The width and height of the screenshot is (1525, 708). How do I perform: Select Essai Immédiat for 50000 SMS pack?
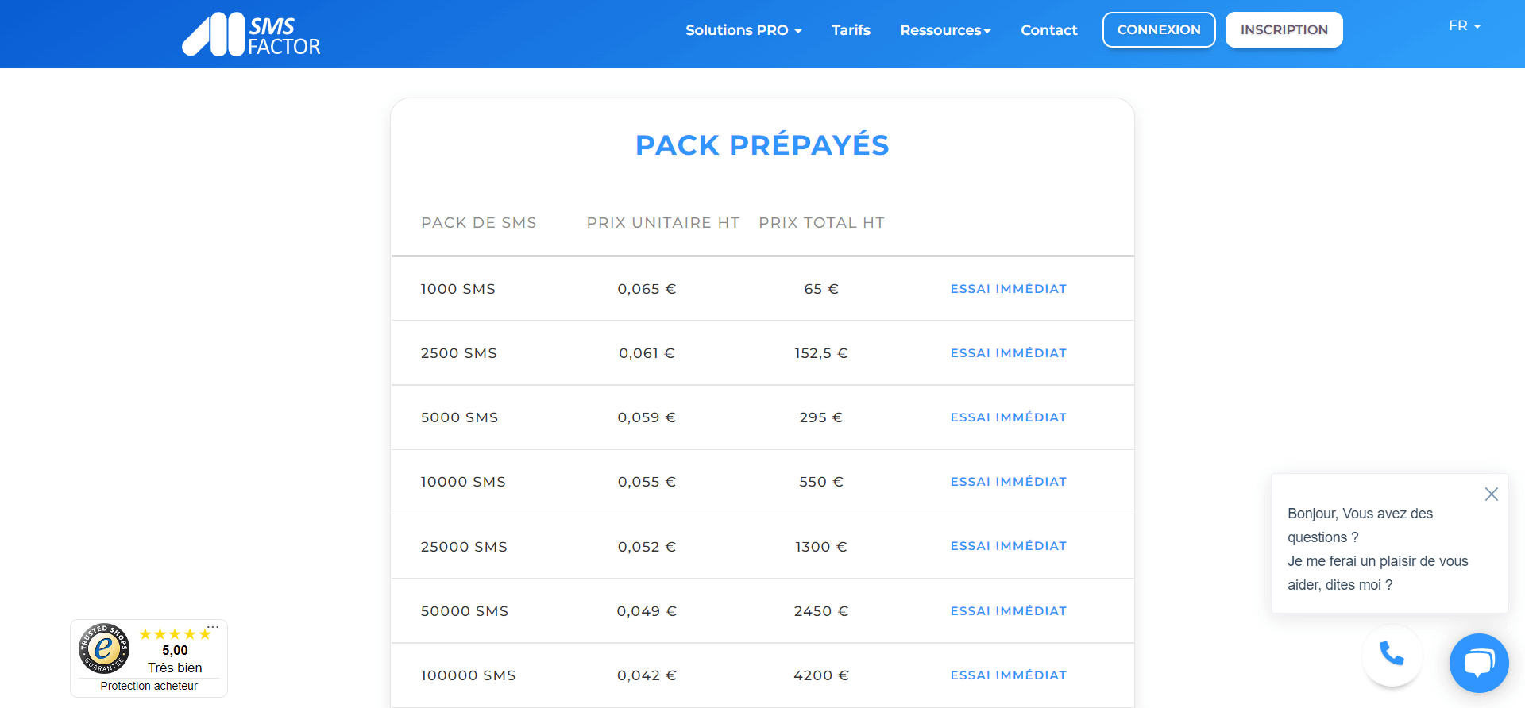1008,611
